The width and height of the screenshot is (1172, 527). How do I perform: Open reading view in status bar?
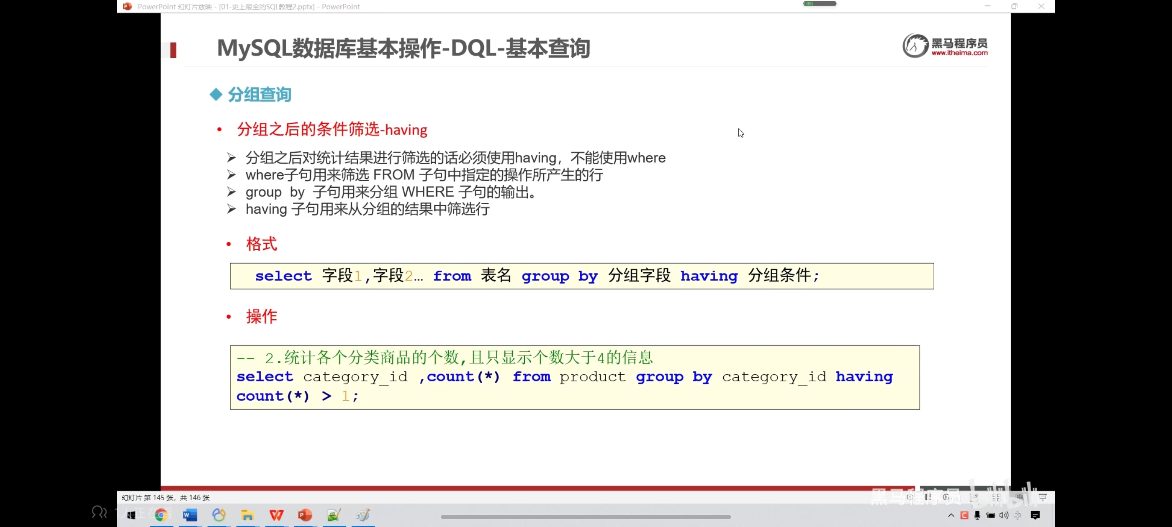coord(1020,497)
